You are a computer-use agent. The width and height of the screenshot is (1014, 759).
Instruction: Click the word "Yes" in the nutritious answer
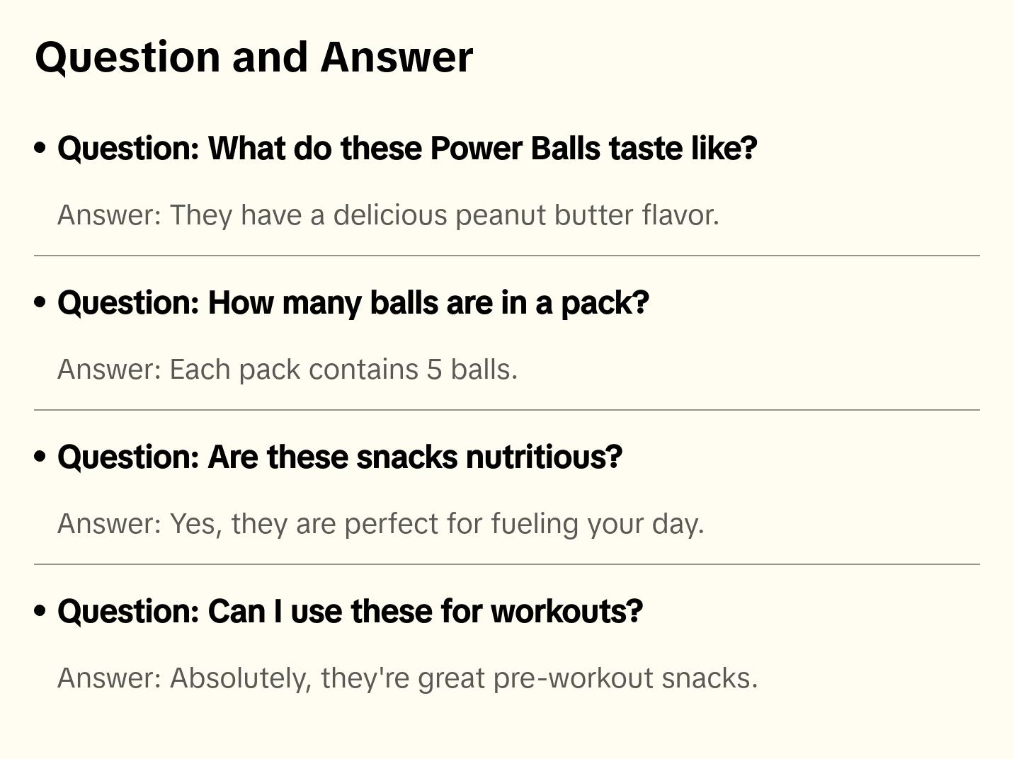[x=195, y=524]
